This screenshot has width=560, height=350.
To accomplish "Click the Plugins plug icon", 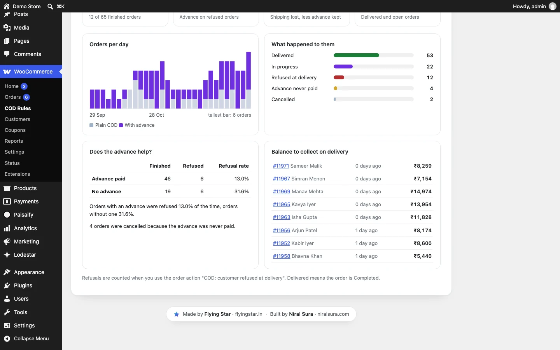I will point(7,285).
